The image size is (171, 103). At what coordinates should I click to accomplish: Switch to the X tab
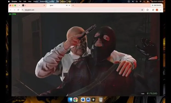click(33, 5)
